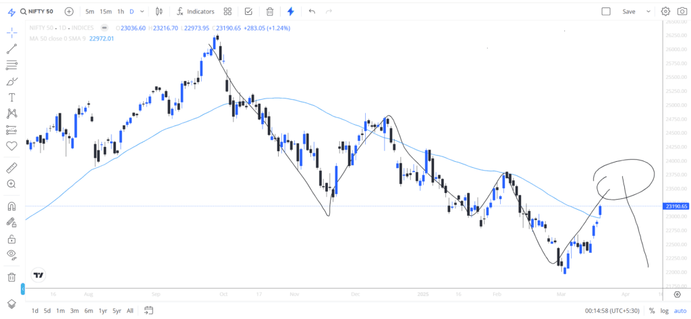Open chart settings gear icon
The height and width of the screenshot is (319, 691).
(665, 11)
